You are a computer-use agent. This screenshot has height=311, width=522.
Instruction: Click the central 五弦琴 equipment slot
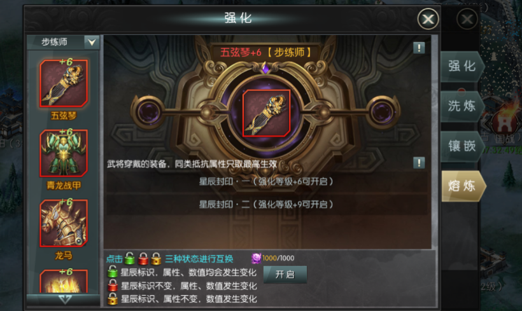click(x=266, y=113)
